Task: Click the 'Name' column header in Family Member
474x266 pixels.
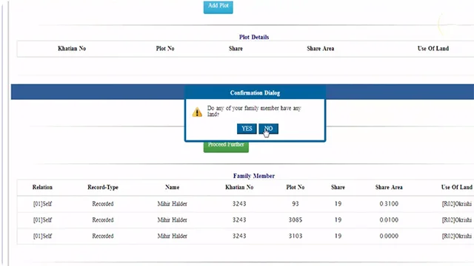Action: click(x=173, y=187)
